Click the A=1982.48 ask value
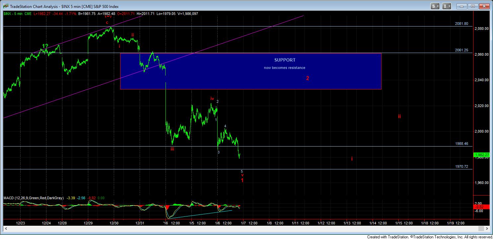Viewport: 493px width, 239px height. click(106, 14)
